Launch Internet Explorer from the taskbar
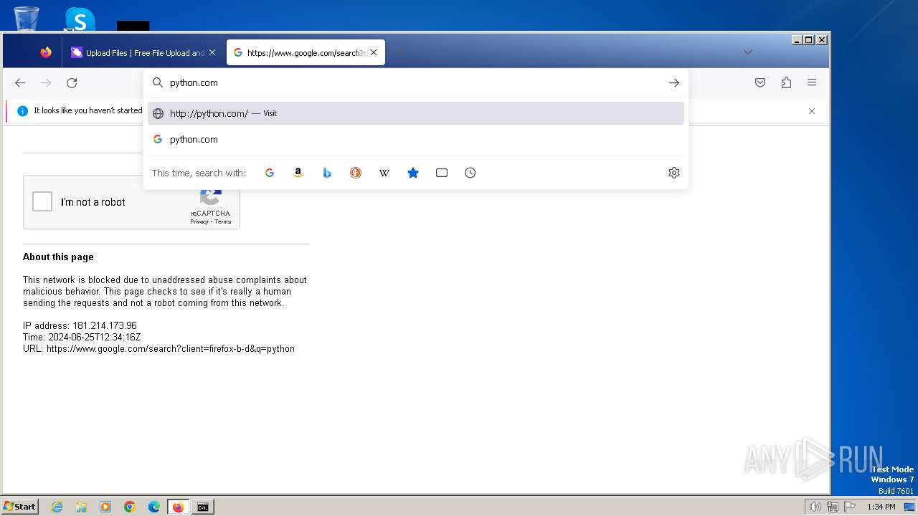918x516 pixels. click(x=57, y=507)
